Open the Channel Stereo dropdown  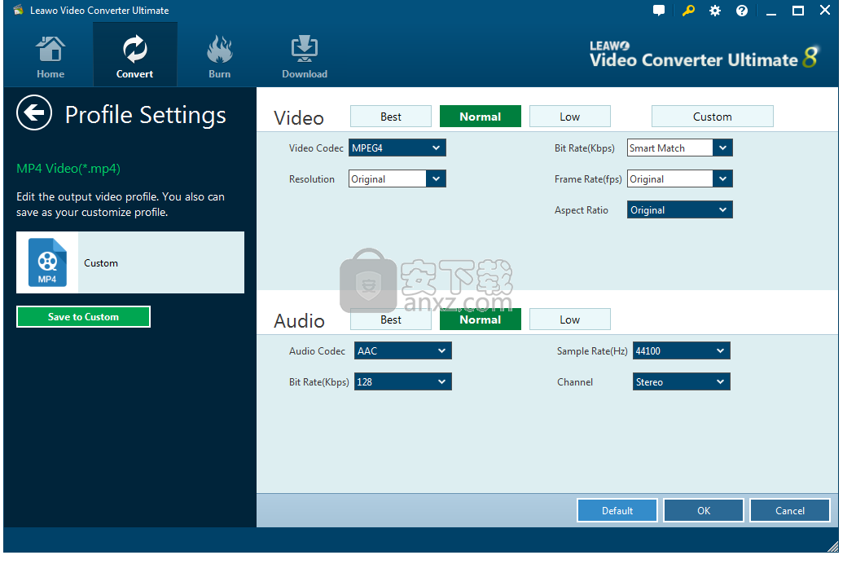tap(682, 382)
